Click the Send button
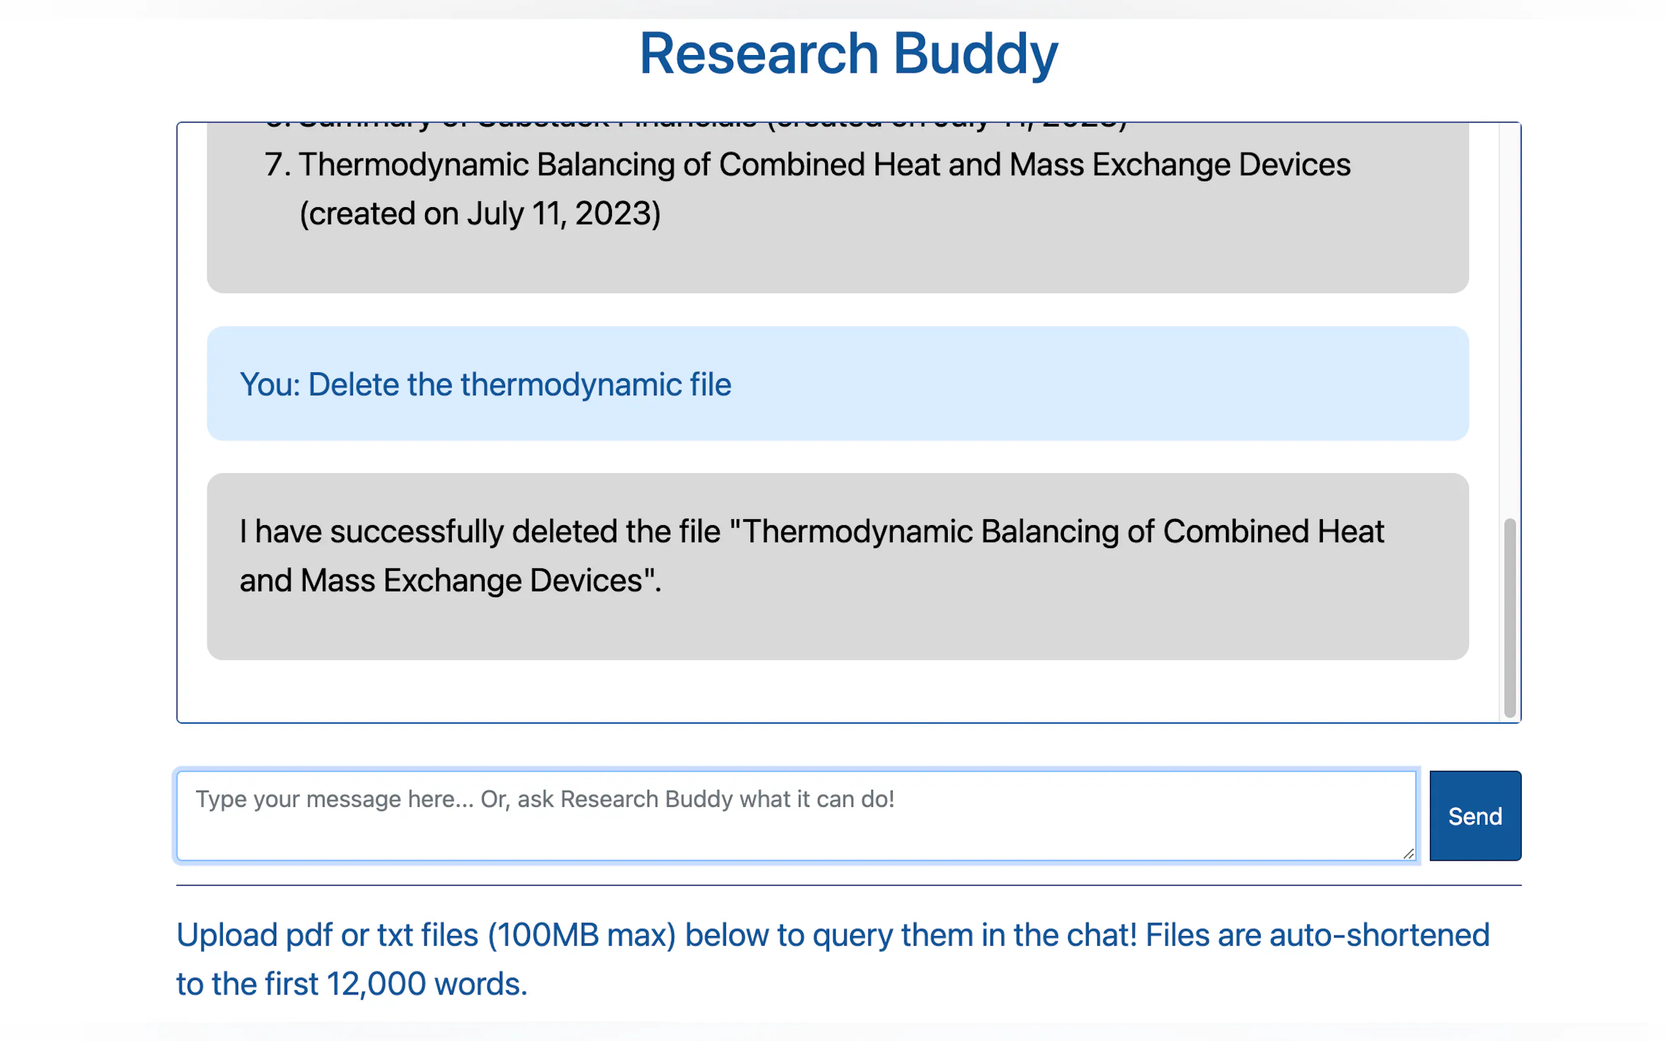Screen dimensions: 1666x1041 pyautogui.click(x=1474, y=816)
